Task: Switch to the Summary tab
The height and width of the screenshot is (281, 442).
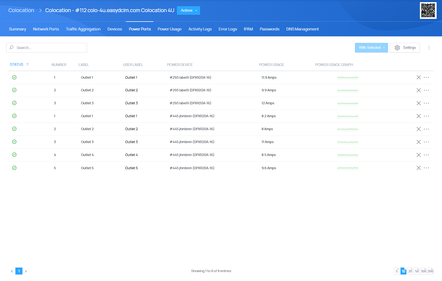Action: click(18, 29)
